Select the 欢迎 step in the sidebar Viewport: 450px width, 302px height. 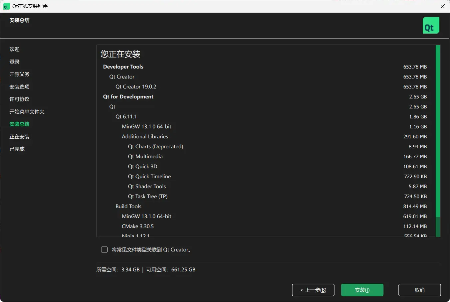tap(15, 49)
